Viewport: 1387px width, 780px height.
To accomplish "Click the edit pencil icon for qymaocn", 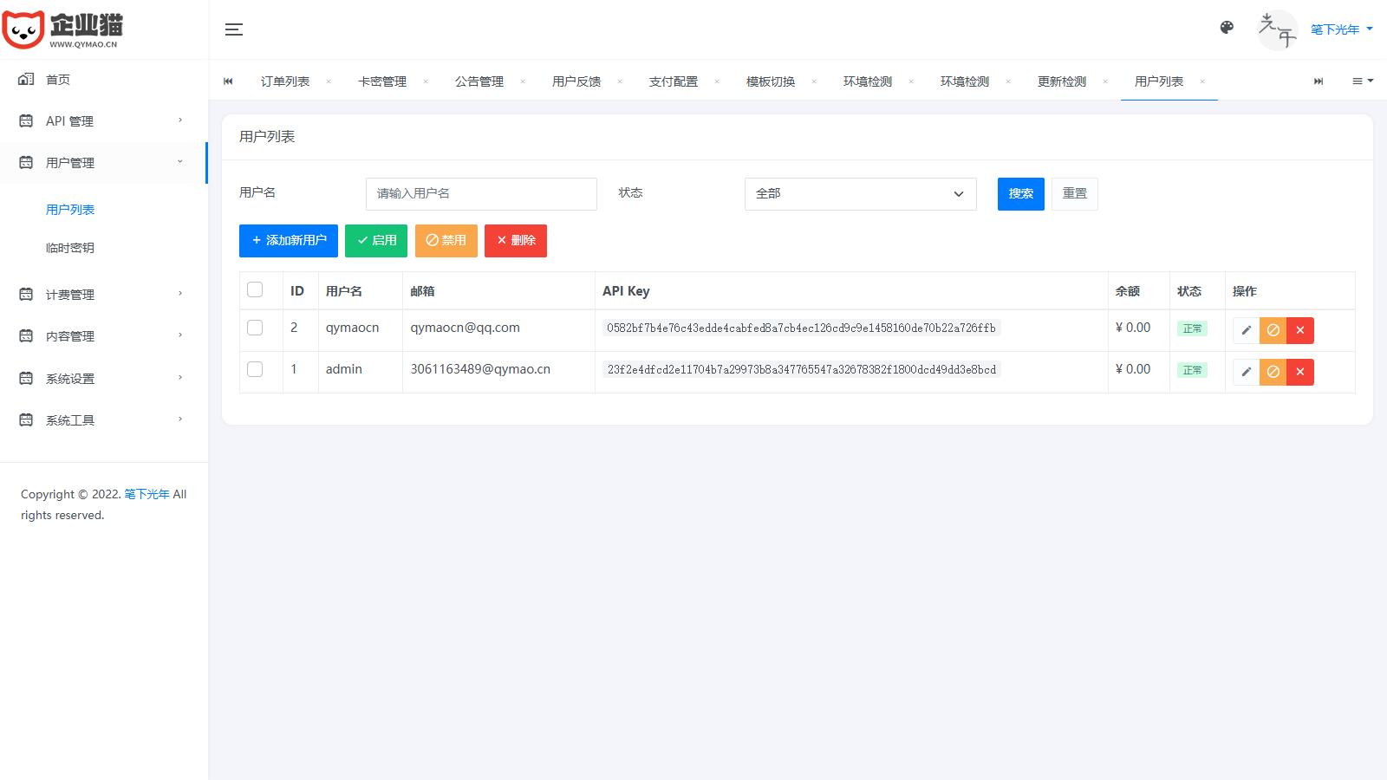I will click(1246, 330).
